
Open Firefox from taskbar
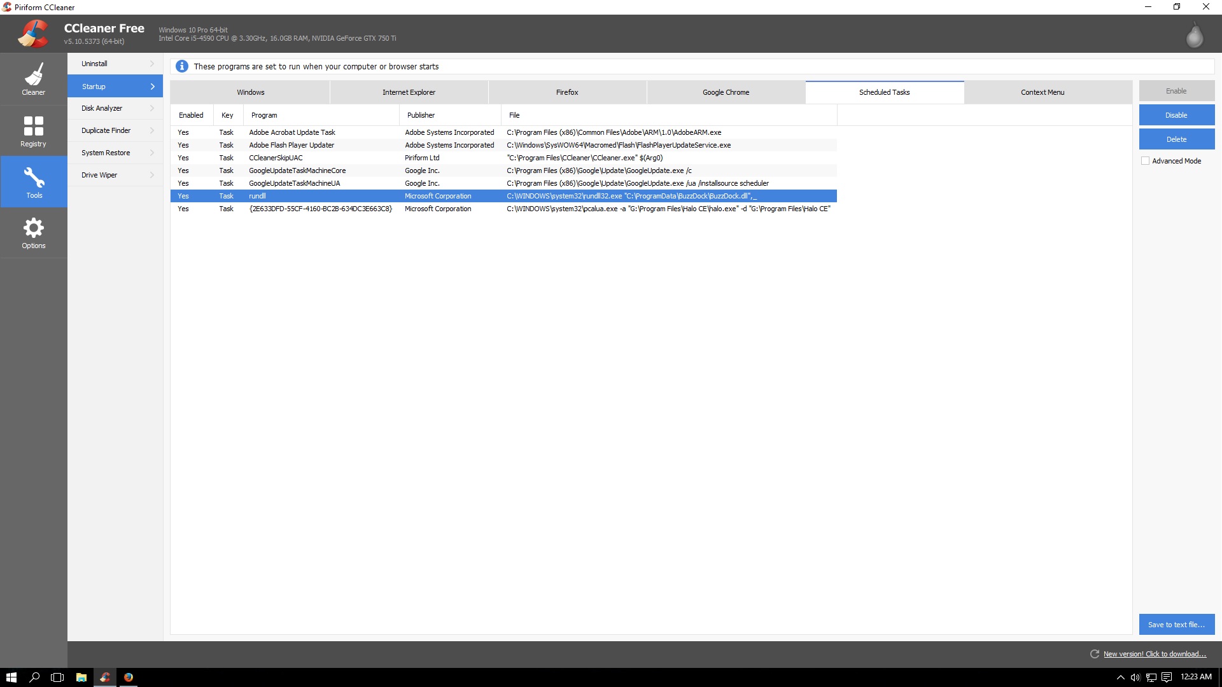(129, 677)
